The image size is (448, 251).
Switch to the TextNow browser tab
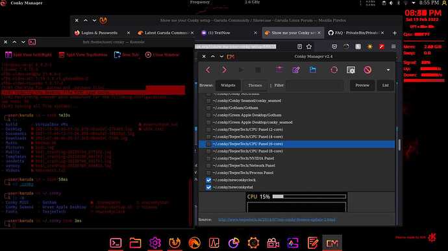[219, 33]
